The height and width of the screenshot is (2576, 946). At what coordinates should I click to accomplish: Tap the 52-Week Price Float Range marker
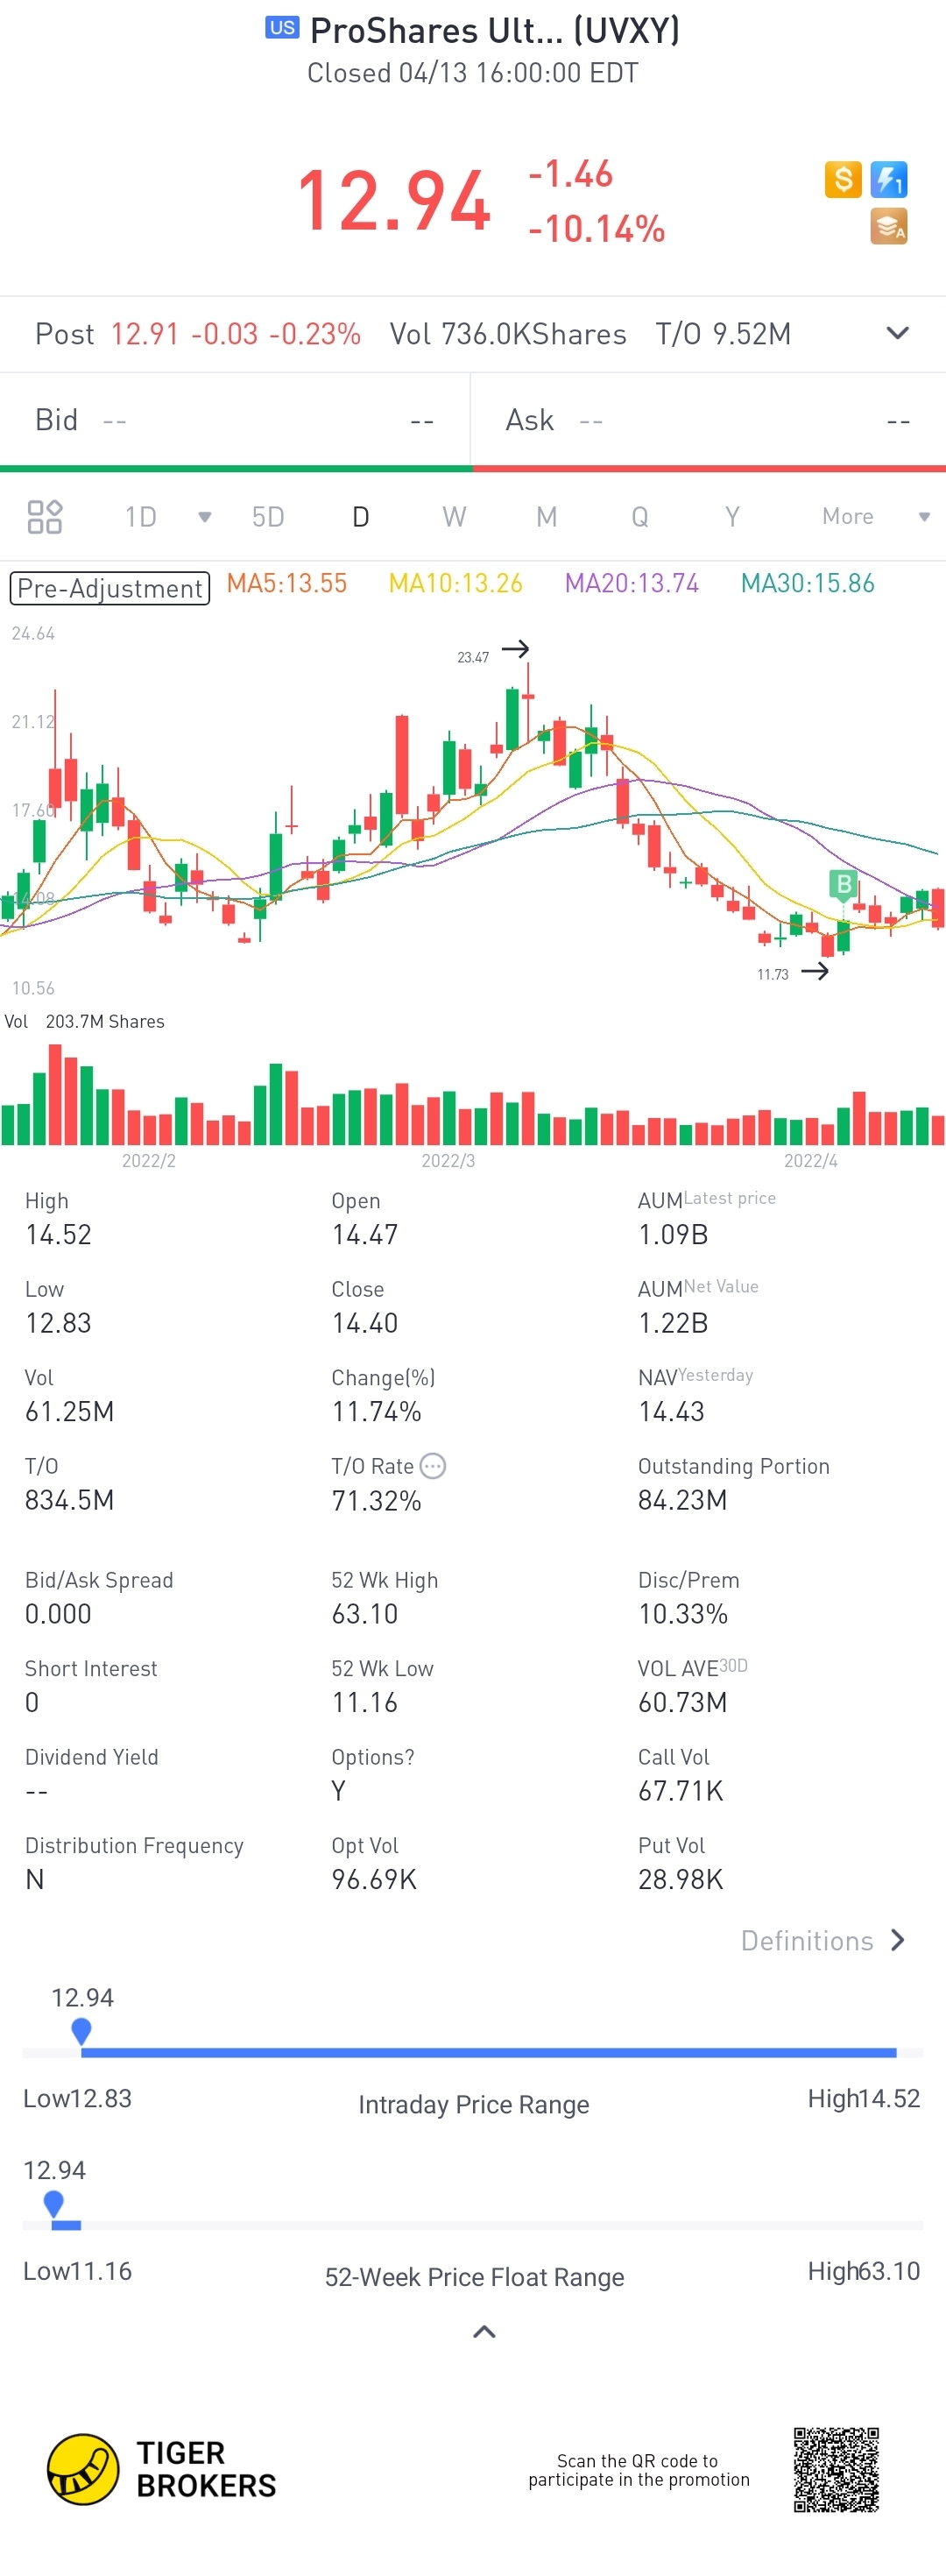click(54, 2204)
